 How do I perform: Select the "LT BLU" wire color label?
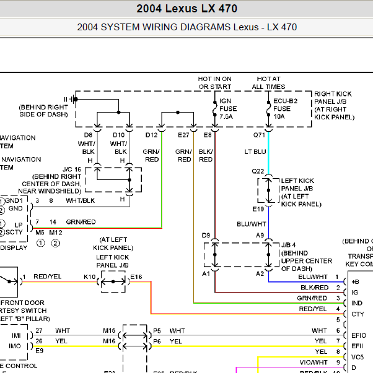(x=255, y=152)
